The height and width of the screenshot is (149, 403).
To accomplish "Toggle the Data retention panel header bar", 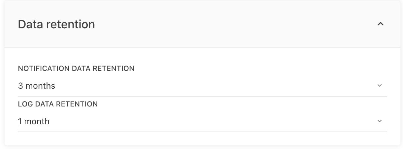I will 202,24.
